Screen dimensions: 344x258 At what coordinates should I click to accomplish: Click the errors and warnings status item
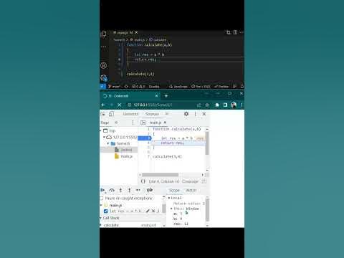(138, 87)
